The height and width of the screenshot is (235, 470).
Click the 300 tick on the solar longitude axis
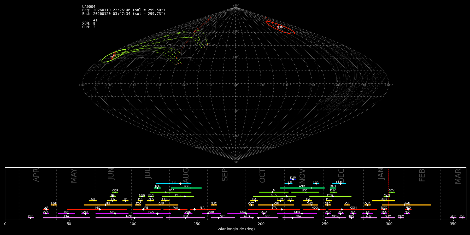click(x=389, y=224)
